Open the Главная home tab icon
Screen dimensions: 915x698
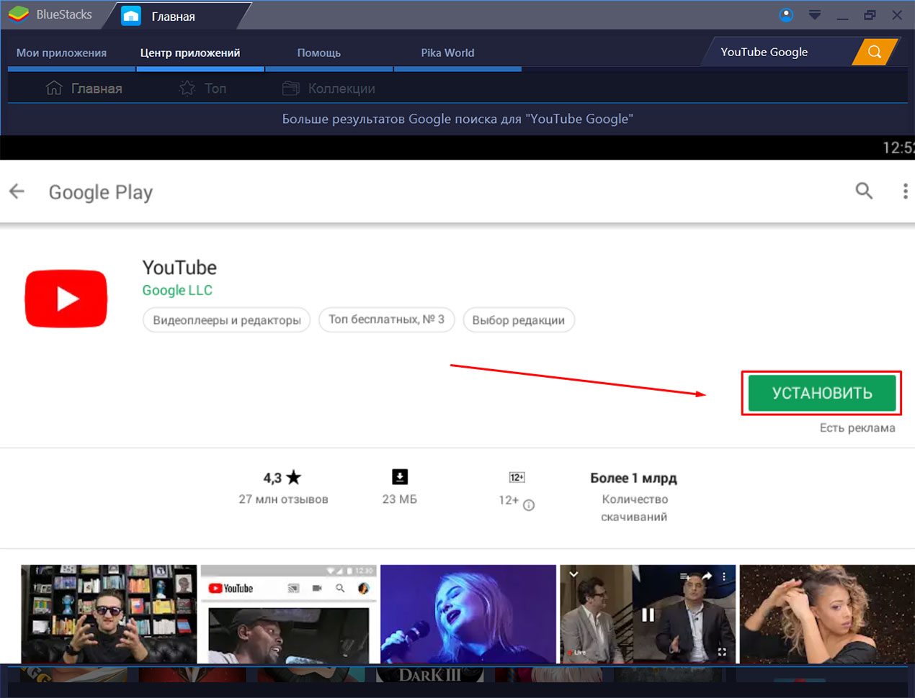pos(131,16)
